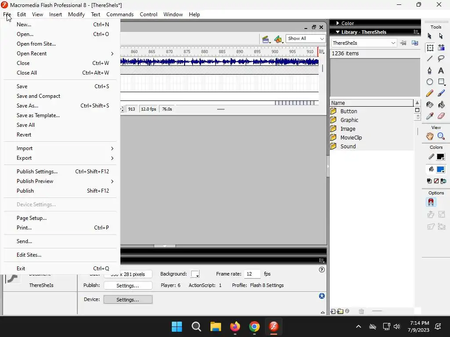Image resolution: width=450 pixels, height=337 pixels.
Task: Choose Page Setup... menu entry
Action: tap(60, 218)
